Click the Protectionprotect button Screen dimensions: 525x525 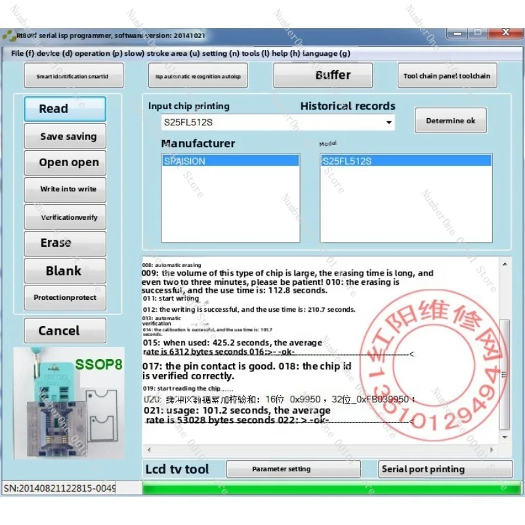coord(65,297)
